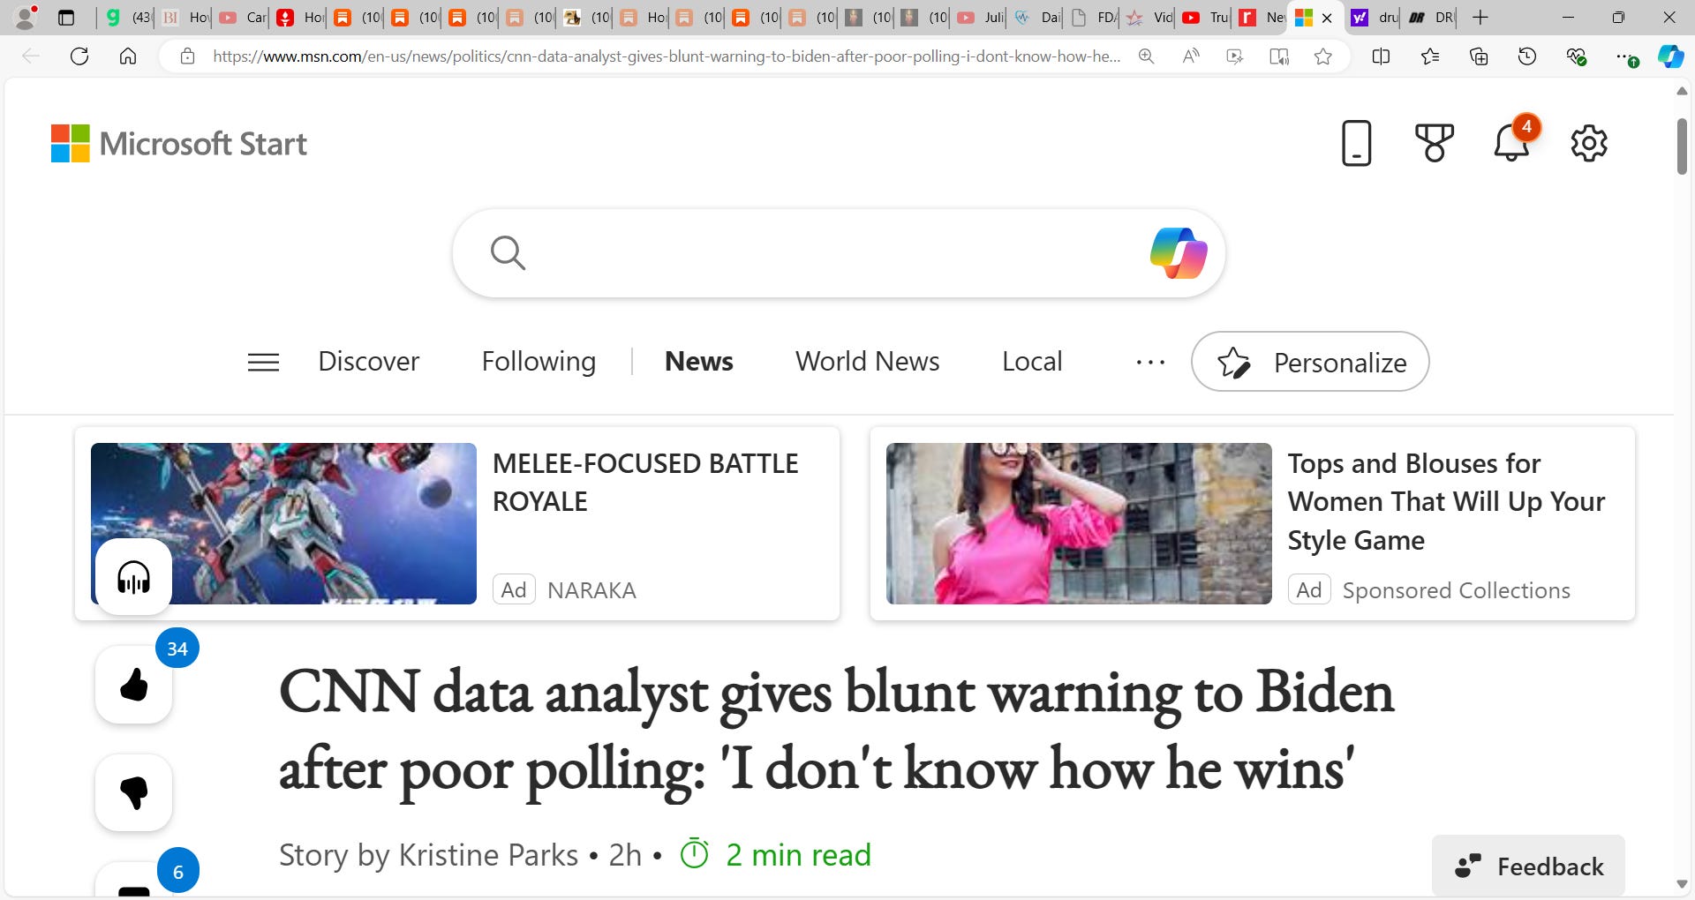Open Copilot sidebar icon
The image size is (1695, 900).
1670,56
